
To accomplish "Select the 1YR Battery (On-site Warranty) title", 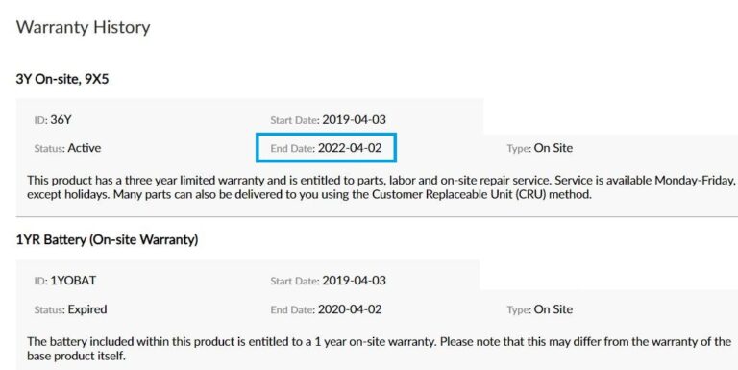I will tap(107, 239).
